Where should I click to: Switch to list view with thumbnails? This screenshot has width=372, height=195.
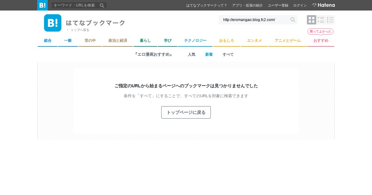(x=321, y=20)
